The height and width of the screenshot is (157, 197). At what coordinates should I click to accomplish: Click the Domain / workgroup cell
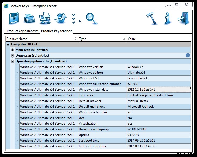click(102, 129)
